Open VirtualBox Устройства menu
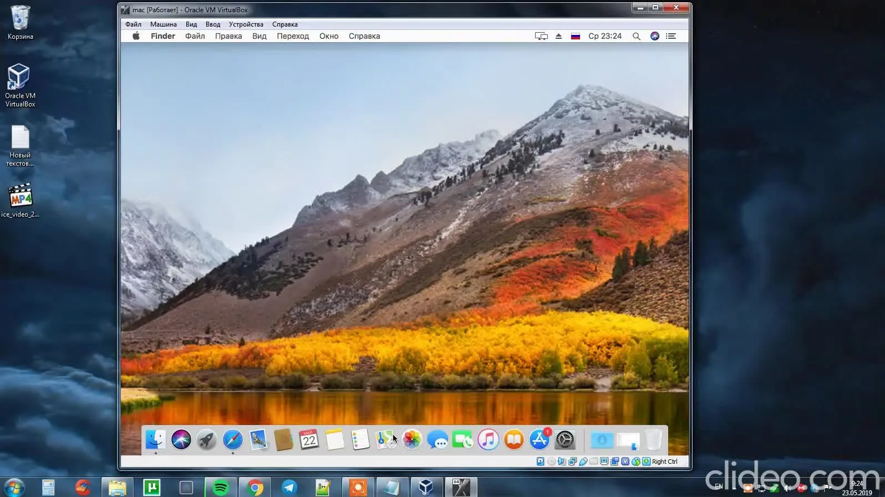Screen dimensions: 885x497 click(246, 24)
